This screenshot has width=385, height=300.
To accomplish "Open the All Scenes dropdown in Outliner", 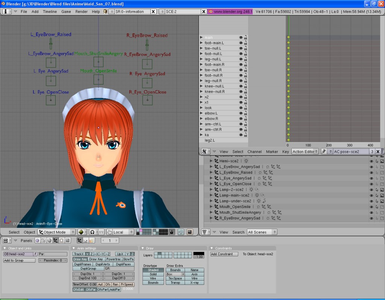I will (262, 232).
